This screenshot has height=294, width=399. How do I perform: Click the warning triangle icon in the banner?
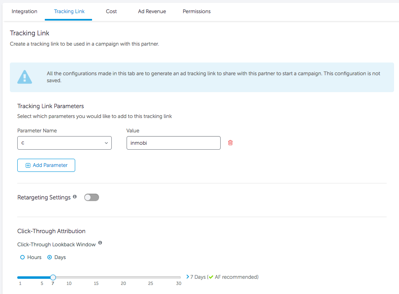coord(24,77)
